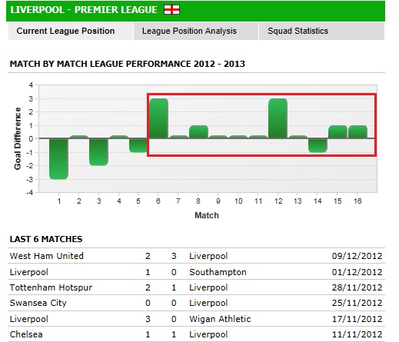Click the match 6 tall green bar
Viewport: 399px width, 342px height.
(x=159, y=118)
